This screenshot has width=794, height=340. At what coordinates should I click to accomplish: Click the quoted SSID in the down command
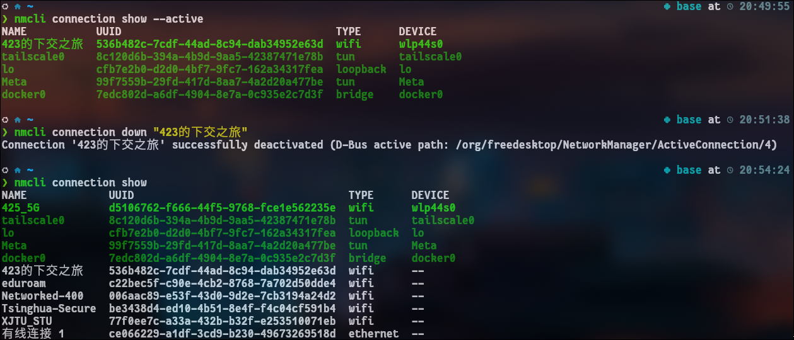click(x=200, y=132)
